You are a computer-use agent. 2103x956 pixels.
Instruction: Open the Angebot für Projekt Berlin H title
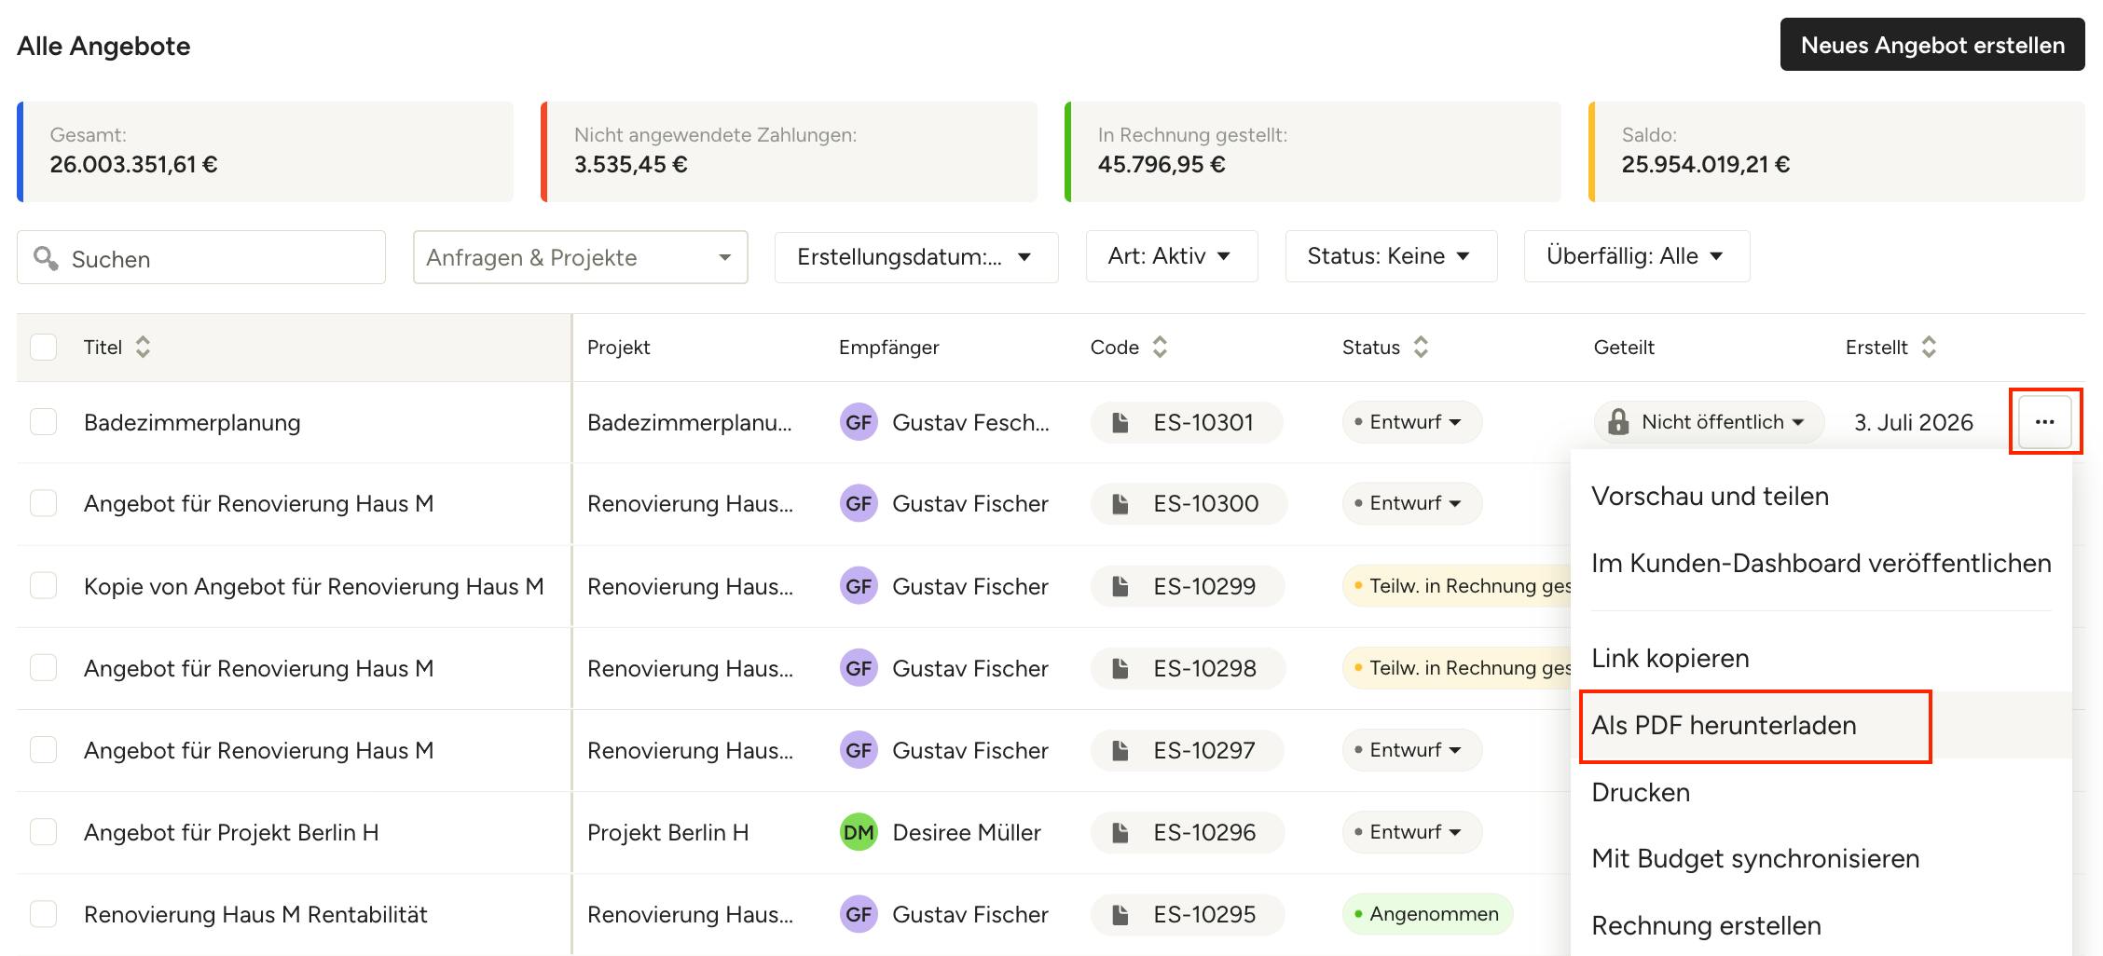231,833
